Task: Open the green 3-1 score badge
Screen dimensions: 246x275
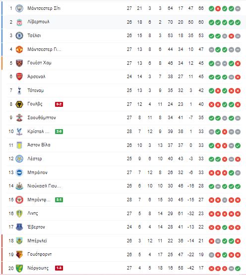Action: pyautogui.click(x=59, y=200)
